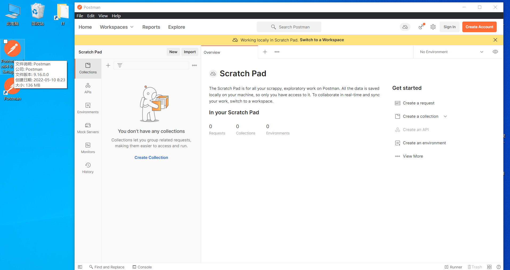The image size is (510, 270).
Task: Toggle the sidebar with bottom-left icon
Action: tap(80, 267)
